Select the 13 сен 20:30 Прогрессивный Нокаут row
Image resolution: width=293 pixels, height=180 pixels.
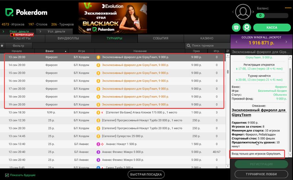pos(113,128)
